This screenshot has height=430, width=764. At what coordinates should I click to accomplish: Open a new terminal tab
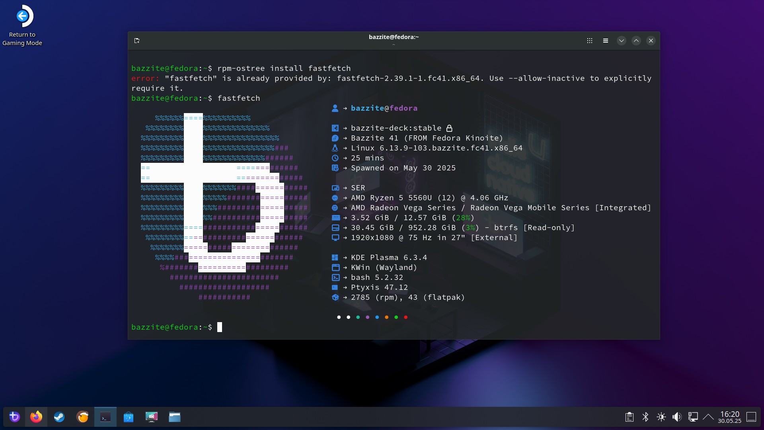[x=137, y=41]
